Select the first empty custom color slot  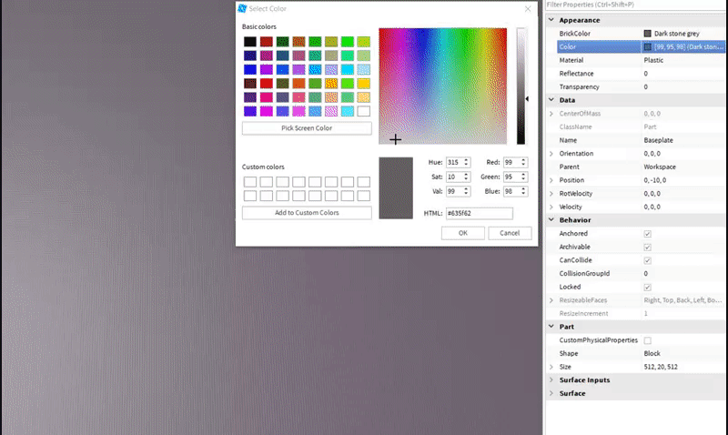(x=249, y=182)
